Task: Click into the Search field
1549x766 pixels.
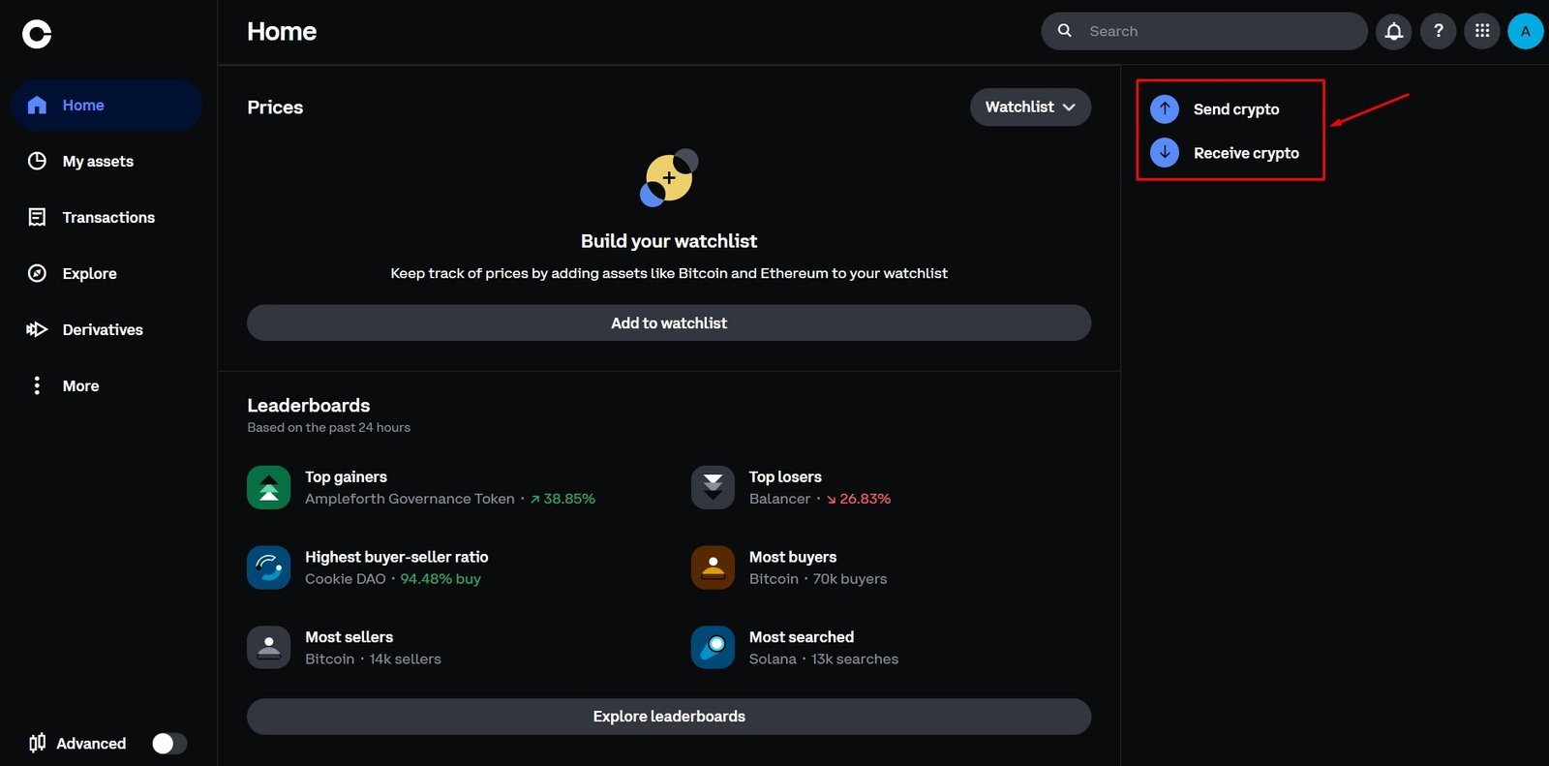Action: tap(1220, 31)
